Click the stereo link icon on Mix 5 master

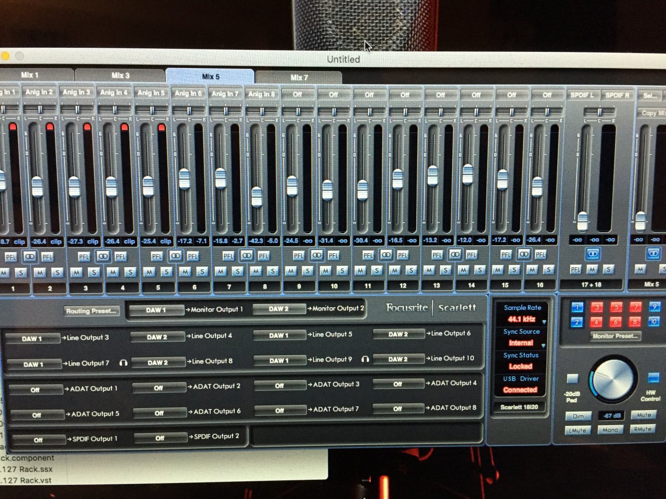pyautogui.click(x=654, y=253)
